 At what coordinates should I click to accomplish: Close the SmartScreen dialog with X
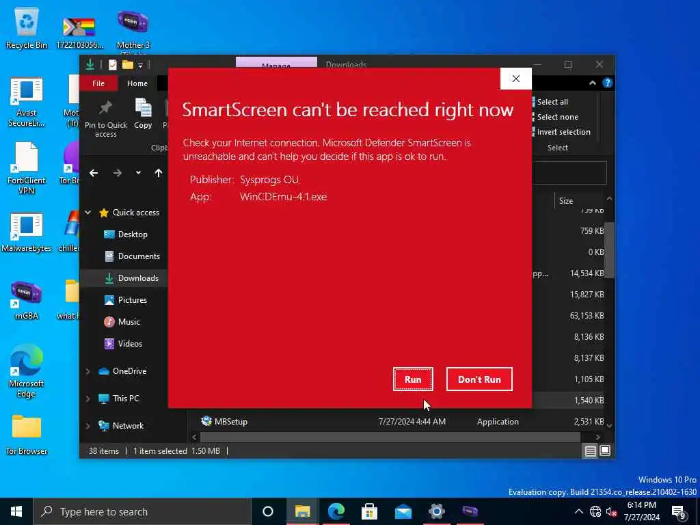516,79
